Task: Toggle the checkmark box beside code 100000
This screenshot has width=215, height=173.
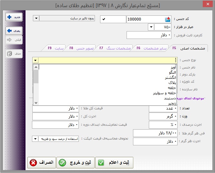Action: point(113,19)
